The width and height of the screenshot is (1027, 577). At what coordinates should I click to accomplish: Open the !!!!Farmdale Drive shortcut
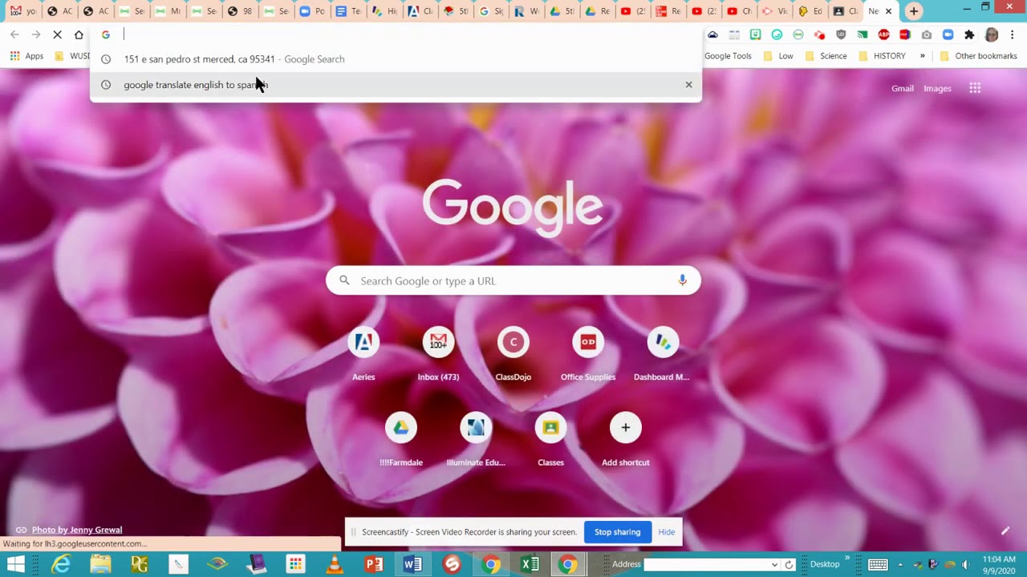pos(401,439)
